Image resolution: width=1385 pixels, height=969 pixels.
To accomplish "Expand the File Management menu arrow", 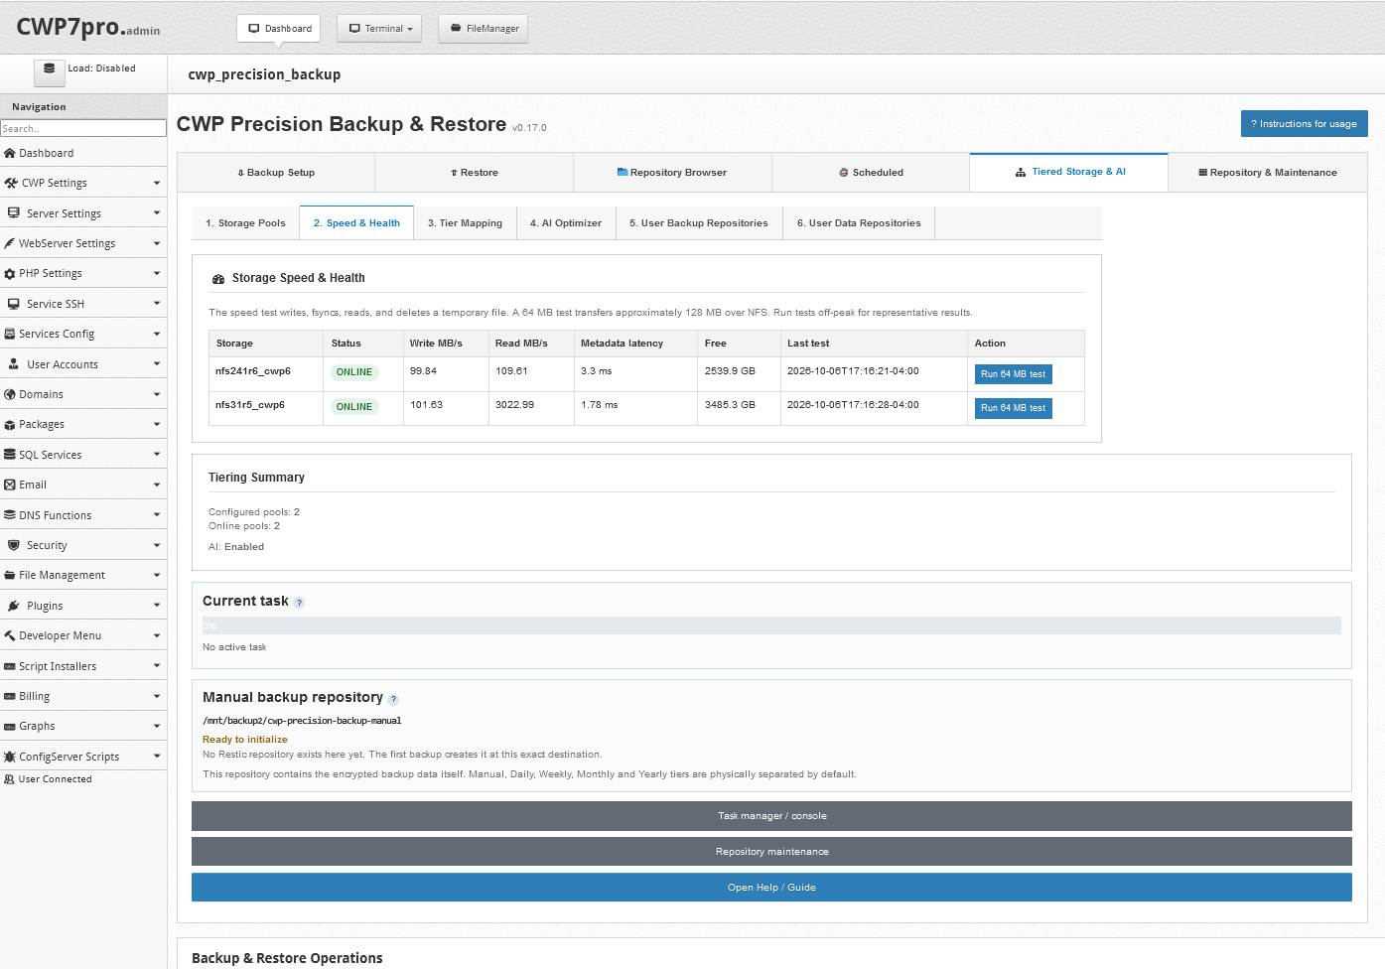I will [x=157, y=575].
